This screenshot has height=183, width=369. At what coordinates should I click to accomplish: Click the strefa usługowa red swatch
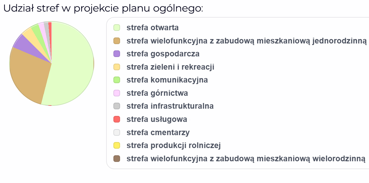click(117, 119)
